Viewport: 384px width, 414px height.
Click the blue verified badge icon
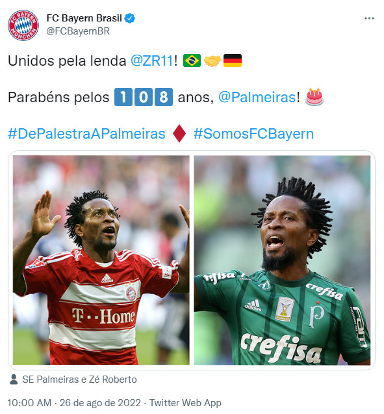click(130, 18)
